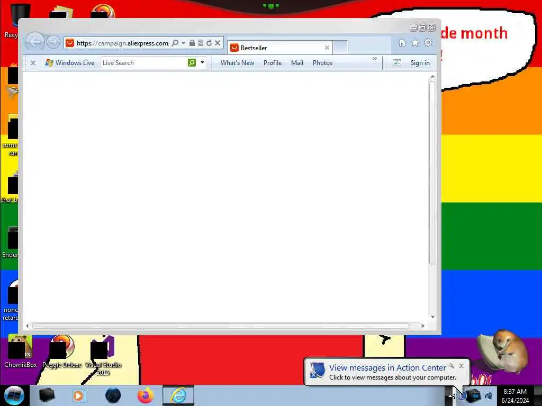Viewport: 542px width, 406px height.
Task: Open the Windows Start menu orb
Action: tap(14, 395)
